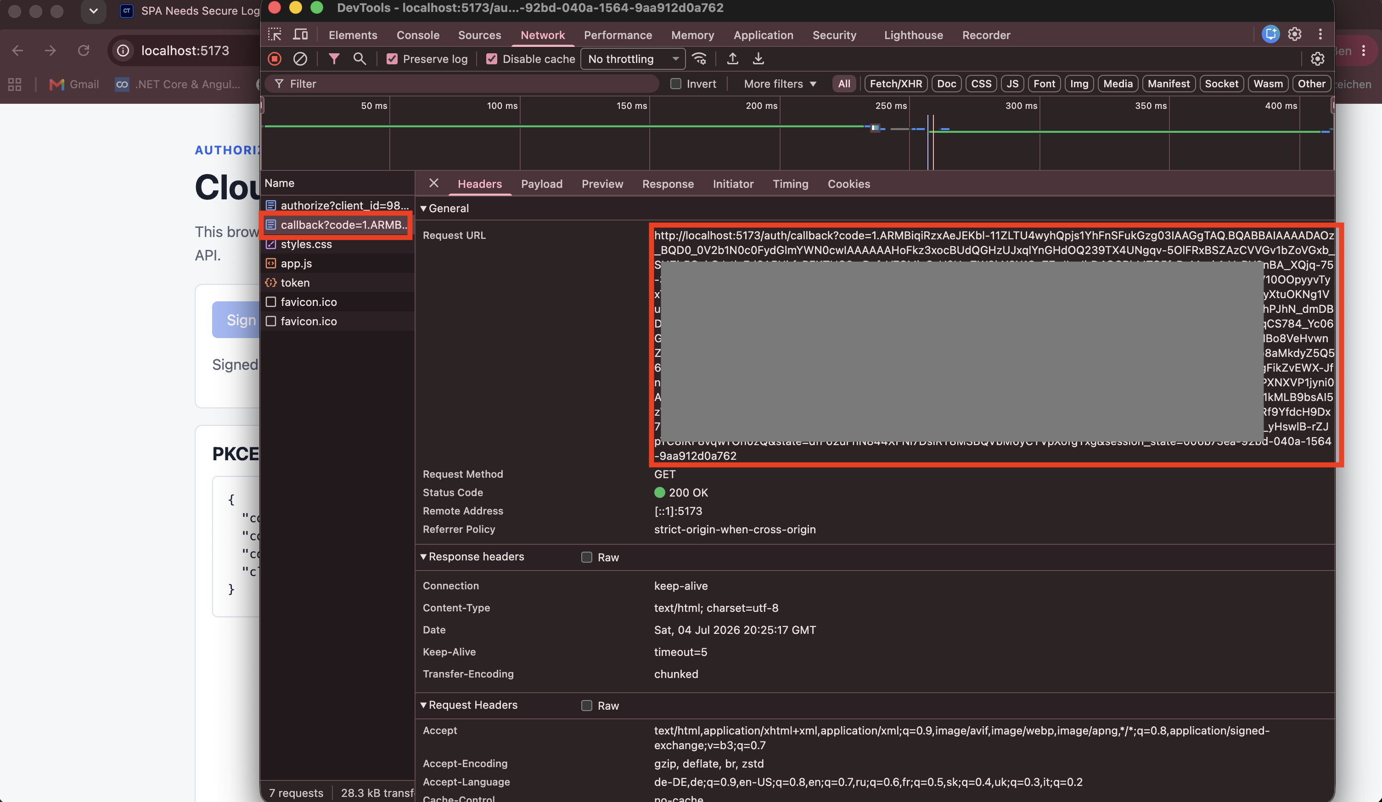Filter by Socket requests

click(1221, 84)
